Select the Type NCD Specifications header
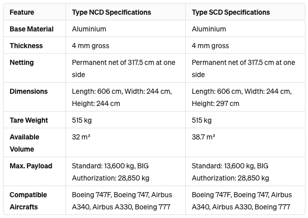This screenshot has width=308, height=218. (x=111, y=12)
